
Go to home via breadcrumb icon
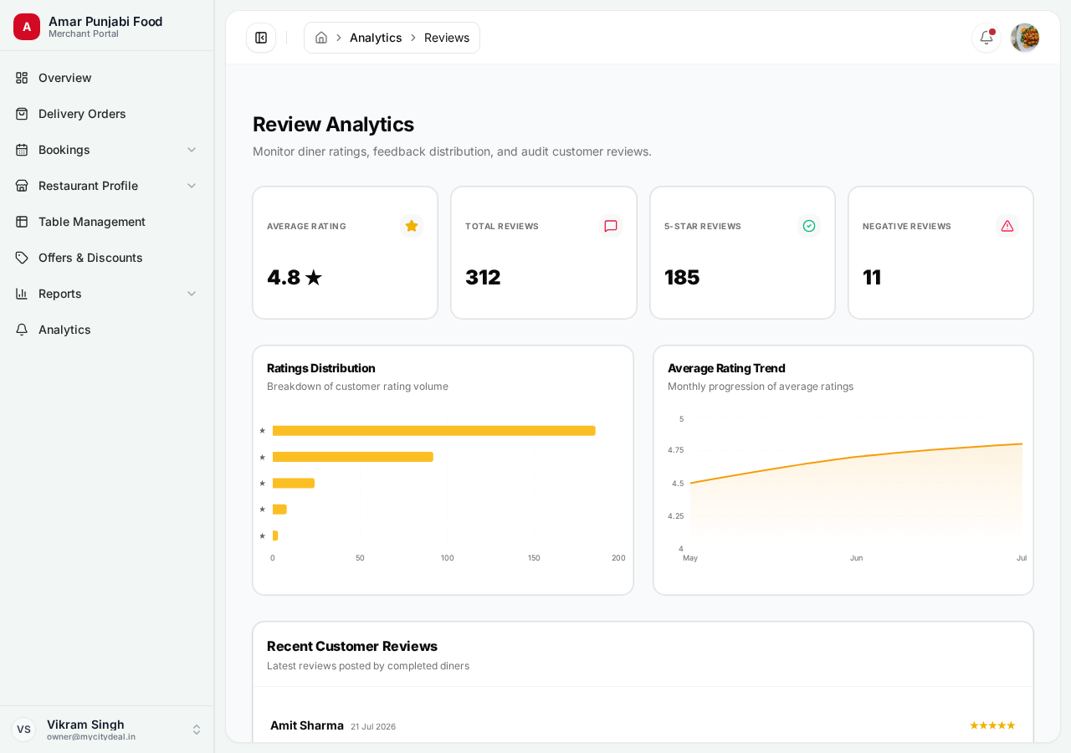point(321,38)
